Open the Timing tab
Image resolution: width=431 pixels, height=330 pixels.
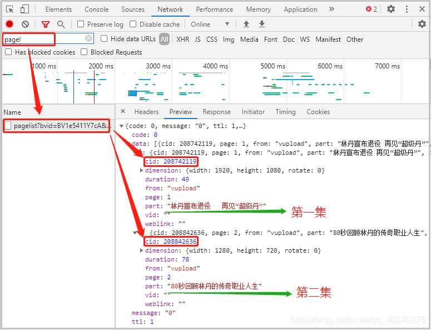click(286, 112)
